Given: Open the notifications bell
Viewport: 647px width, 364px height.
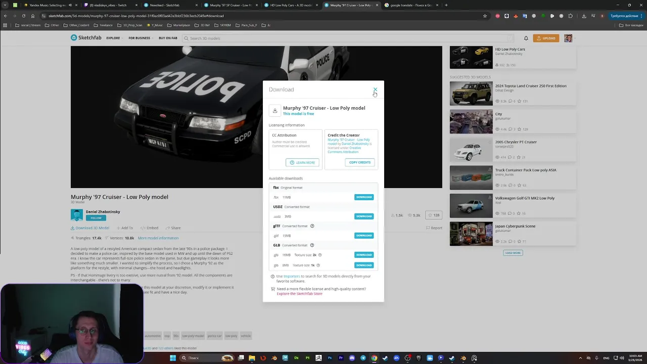Looking at the screenshot, I should tap(526, 38).
